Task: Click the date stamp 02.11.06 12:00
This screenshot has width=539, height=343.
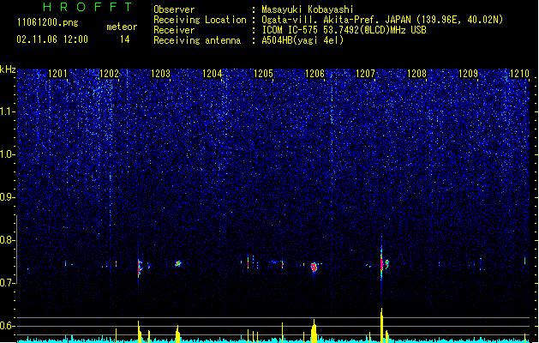Action: pyautogui.click(x=52, y=39)
